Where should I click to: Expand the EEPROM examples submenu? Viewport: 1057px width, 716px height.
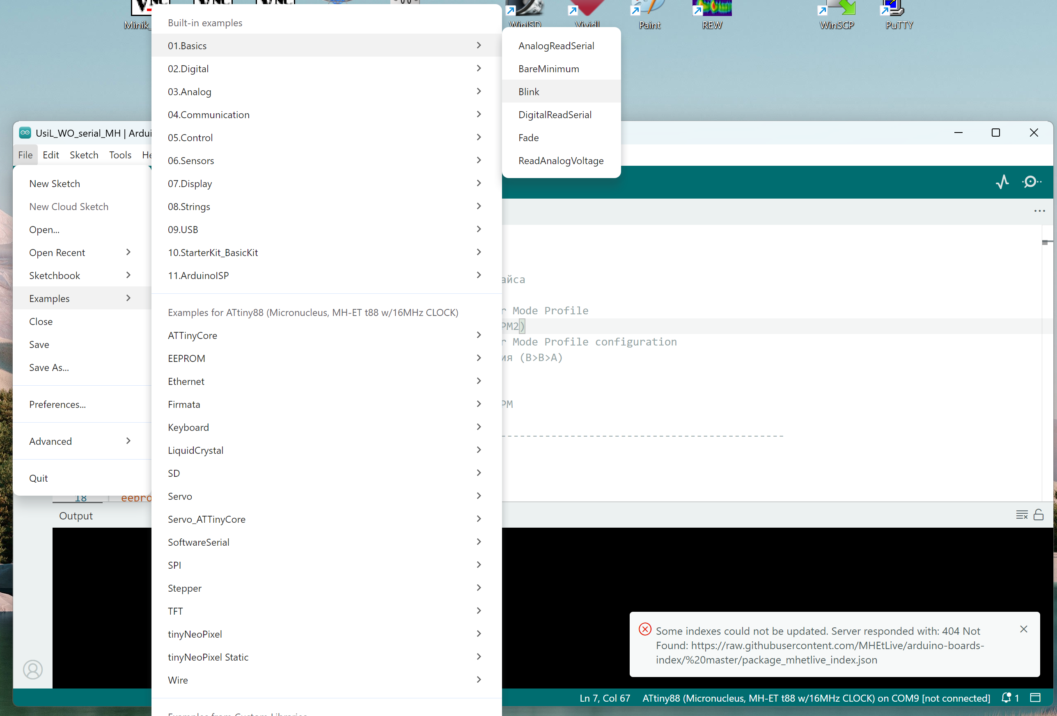[327, 358]
